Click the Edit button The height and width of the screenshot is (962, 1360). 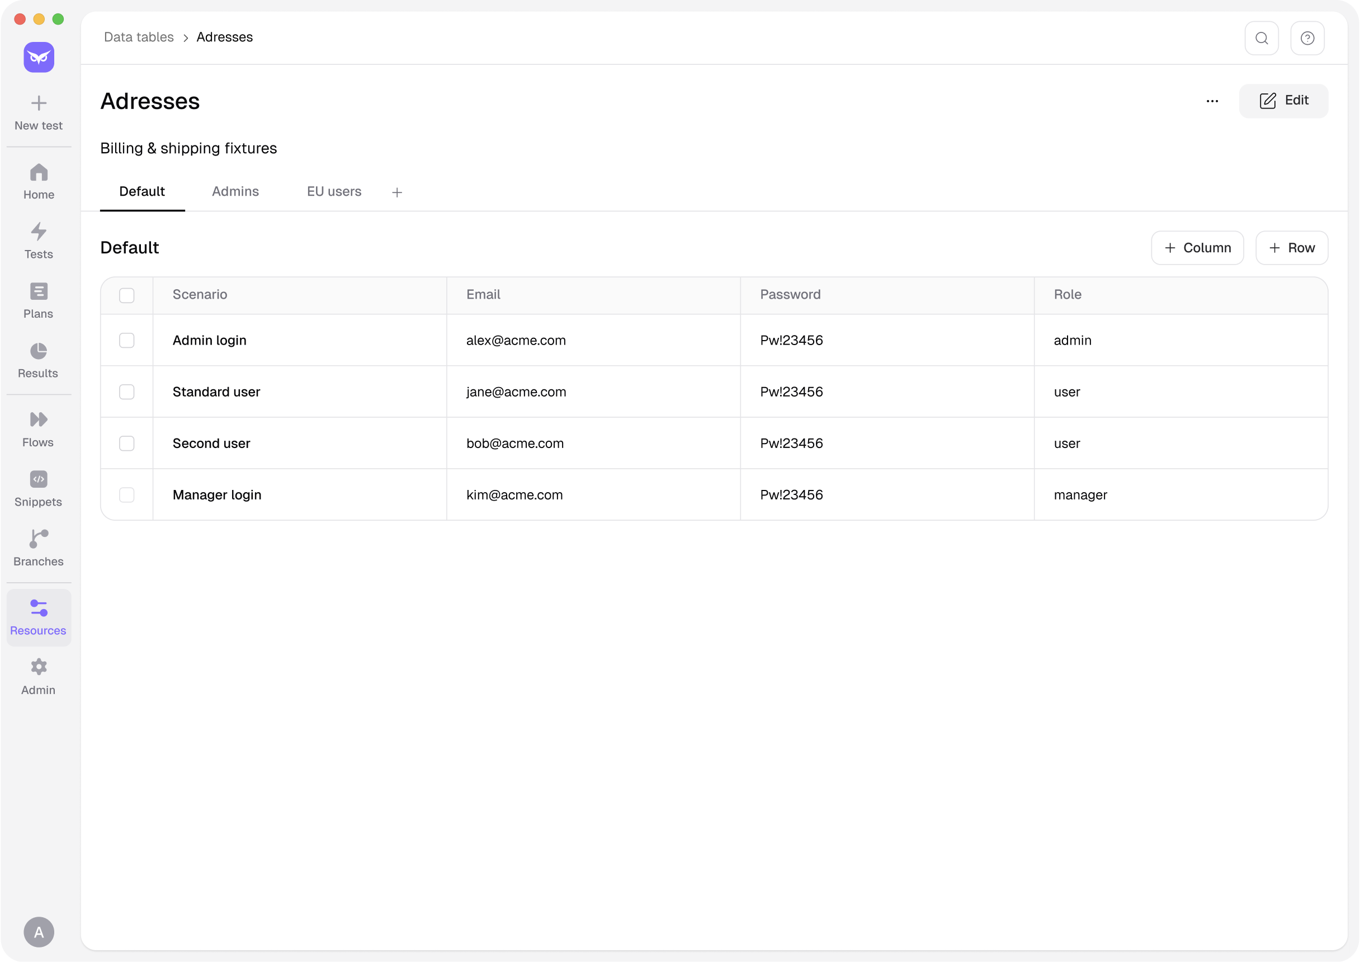tap(1283, 101)
